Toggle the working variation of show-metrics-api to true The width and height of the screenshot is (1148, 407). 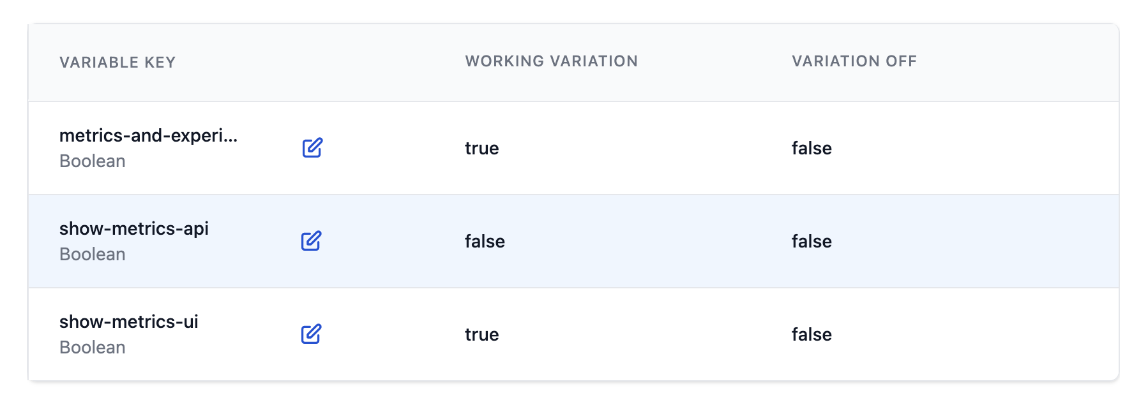pyautogui.click(x=484, y=241)
